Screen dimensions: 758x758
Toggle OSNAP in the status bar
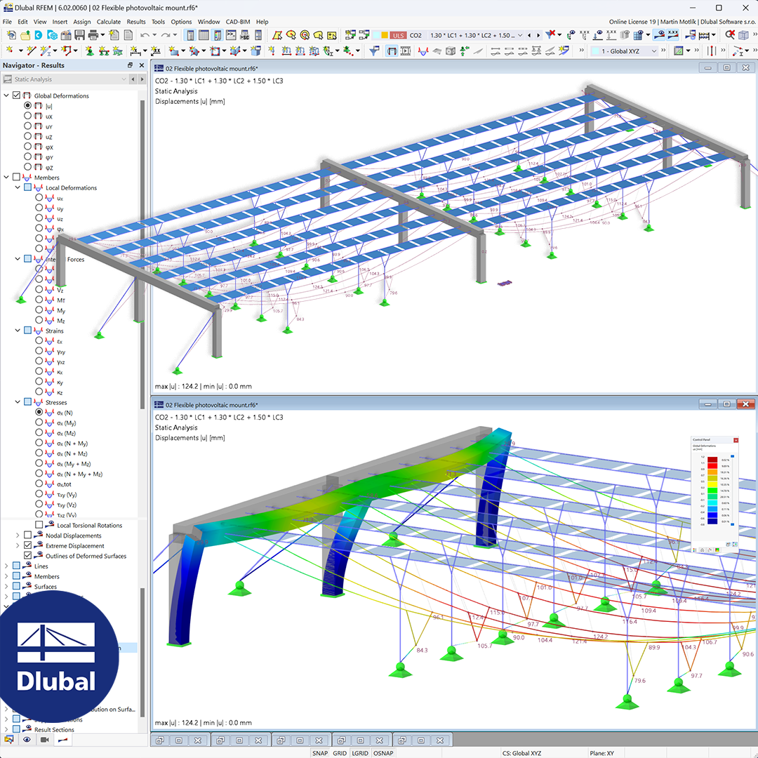(383, 752)
